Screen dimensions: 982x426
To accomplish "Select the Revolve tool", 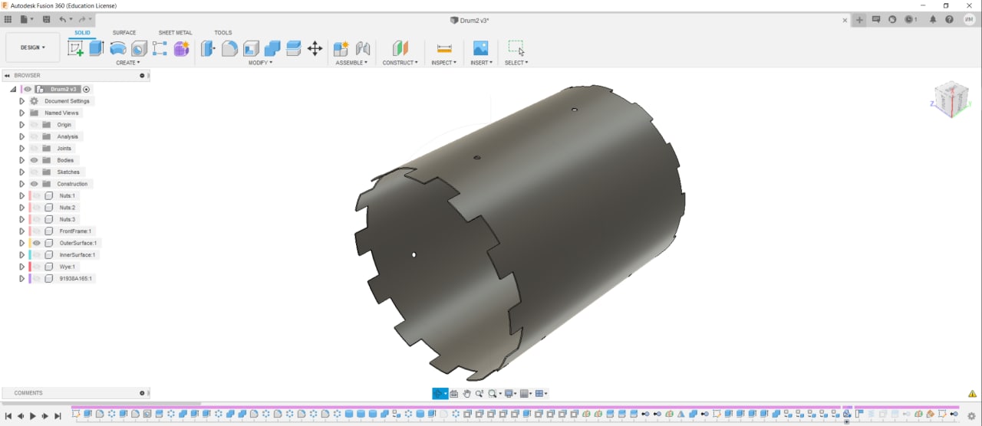I will (x=118, y=48).
